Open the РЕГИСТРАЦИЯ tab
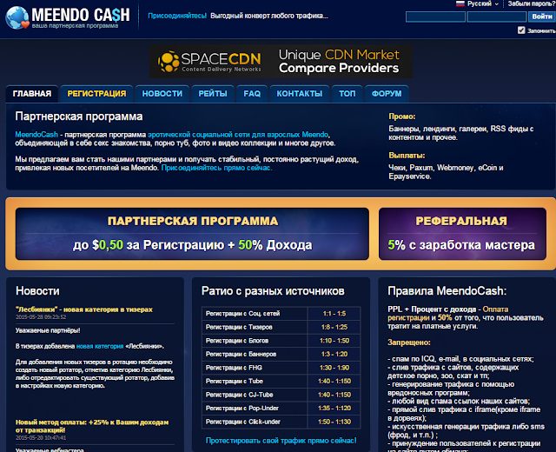556x452 pixels. tap(96, 94)
